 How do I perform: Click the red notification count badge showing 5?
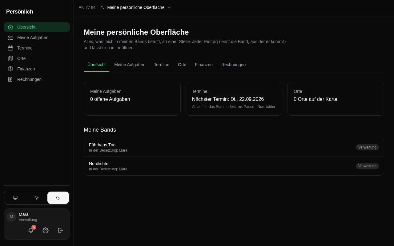pos(34,227)
